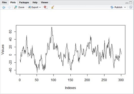
Task: Click the time series plot area
Action: coord(71,50)
